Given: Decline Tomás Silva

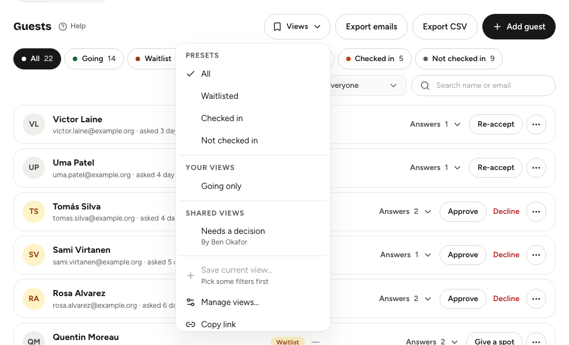Looking at the screenshot, I should pyautogui.click(x=506, y=212).
